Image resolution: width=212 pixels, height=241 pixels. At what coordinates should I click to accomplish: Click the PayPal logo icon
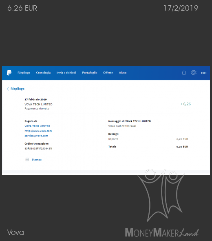tap(9, 73)
